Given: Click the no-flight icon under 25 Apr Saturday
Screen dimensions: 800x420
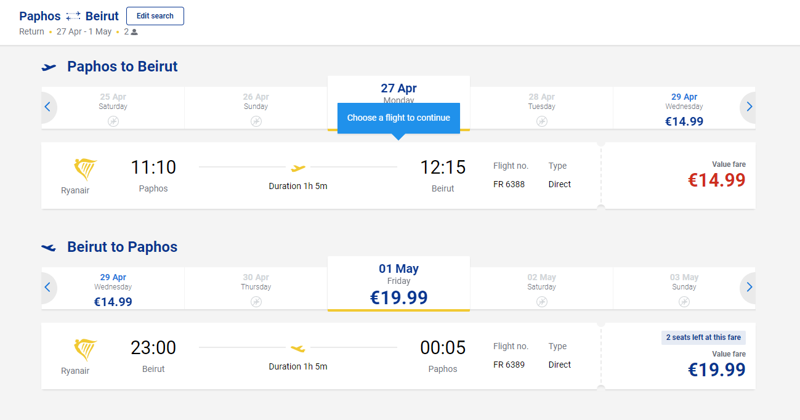Looking at the screenshot, I should [x=113, y=121].
